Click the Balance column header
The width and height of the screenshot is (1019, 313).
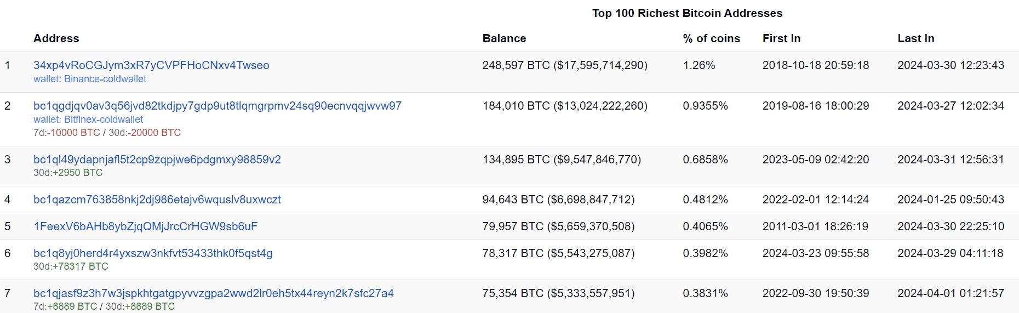tap(504, 38)
